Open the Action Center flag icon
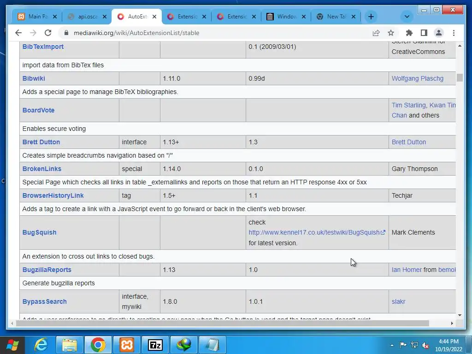 click(403, 345)
